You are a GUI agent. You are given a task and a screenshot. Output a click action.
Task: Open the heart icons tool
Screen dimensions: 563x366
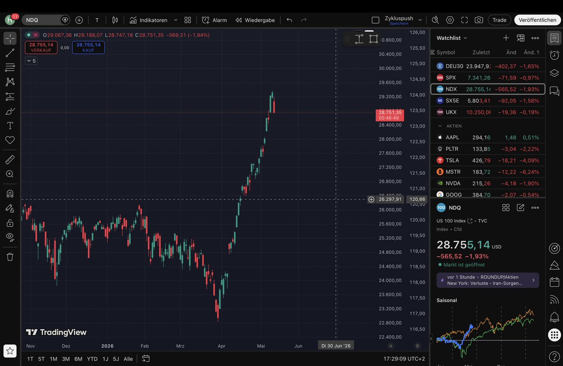click(10, 140)
